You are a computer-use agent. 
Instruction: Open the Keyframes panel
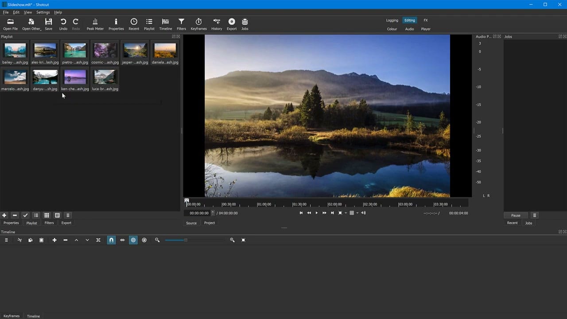(x=198, y=24)
